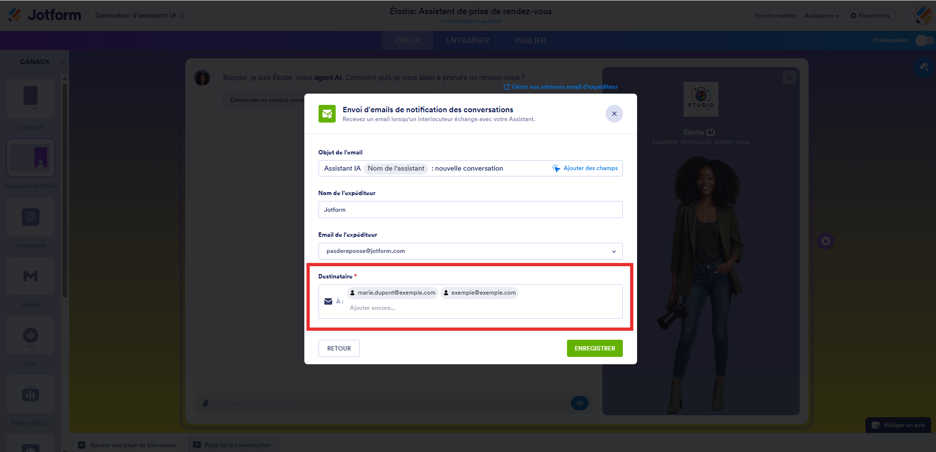Viewport: 936px width, 452px height.
Task: Switch to the CRÉER tab
Action: tap(407, 41)
